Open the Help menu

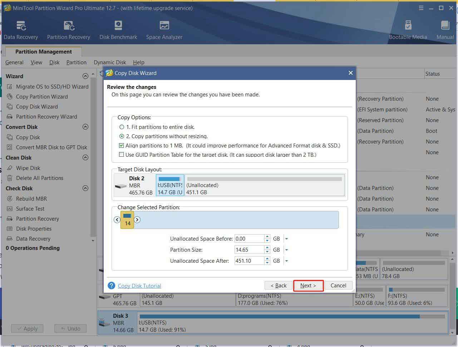point(139,62)
